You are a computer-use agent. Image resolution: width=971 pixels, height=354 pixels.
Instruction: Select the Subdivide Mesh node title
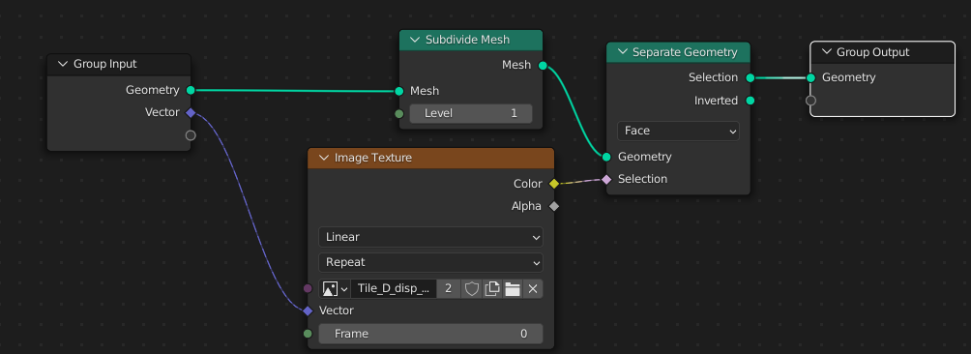pos(467,40)
